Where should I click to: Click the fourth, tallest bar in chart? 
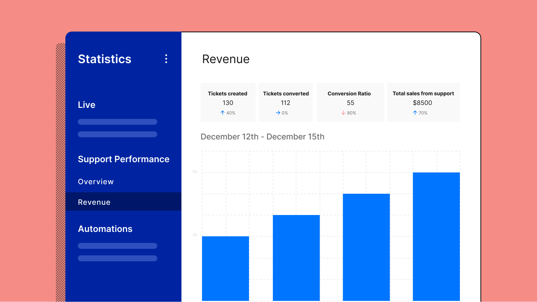(x=436, y=237)
